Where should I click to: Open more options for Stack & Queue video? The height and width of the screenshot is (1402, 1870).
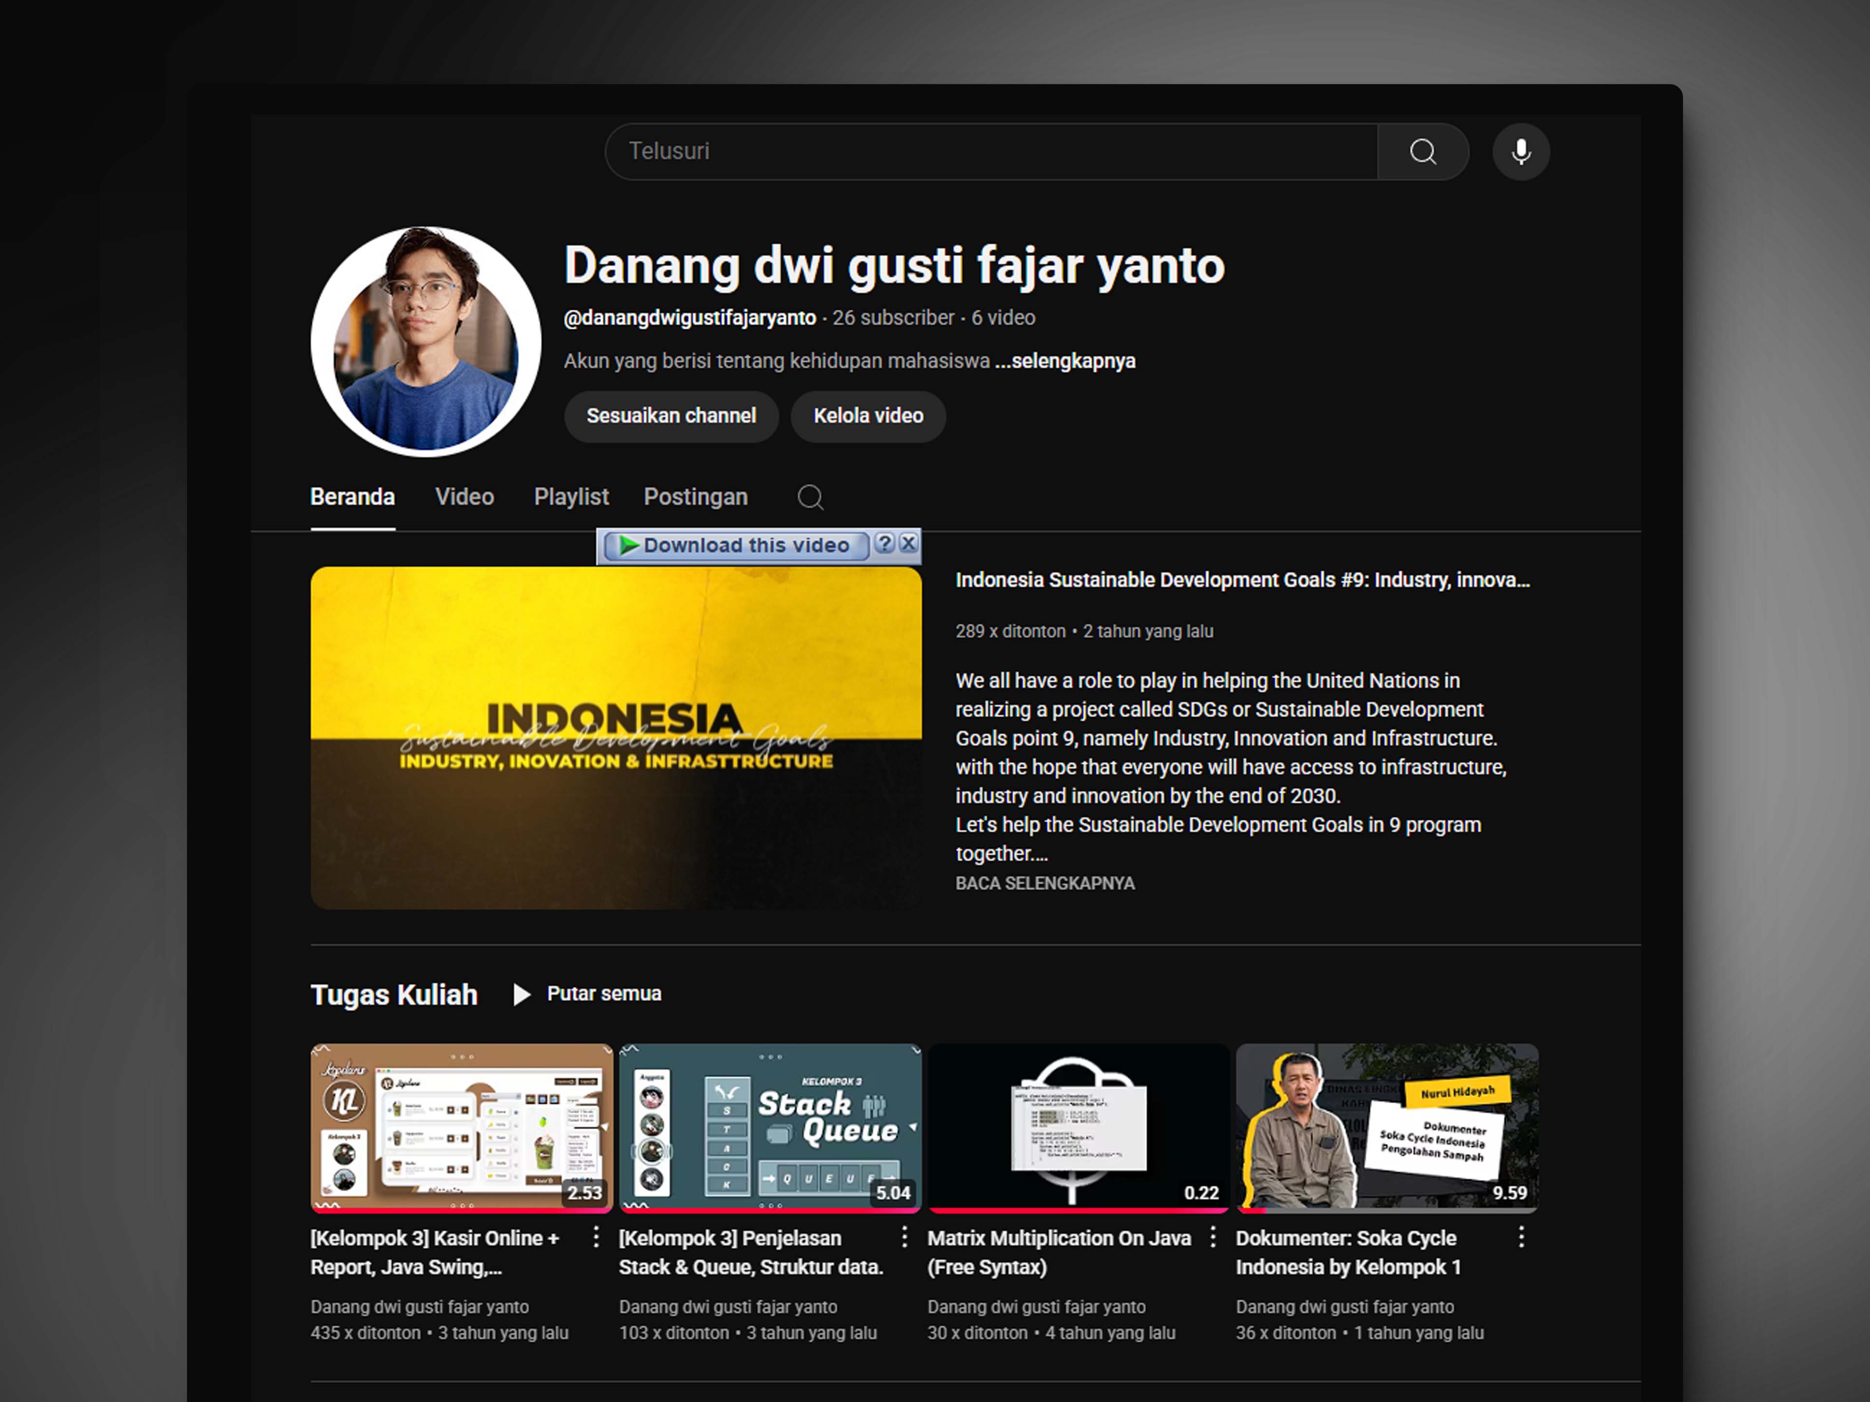pos(905,1237)
